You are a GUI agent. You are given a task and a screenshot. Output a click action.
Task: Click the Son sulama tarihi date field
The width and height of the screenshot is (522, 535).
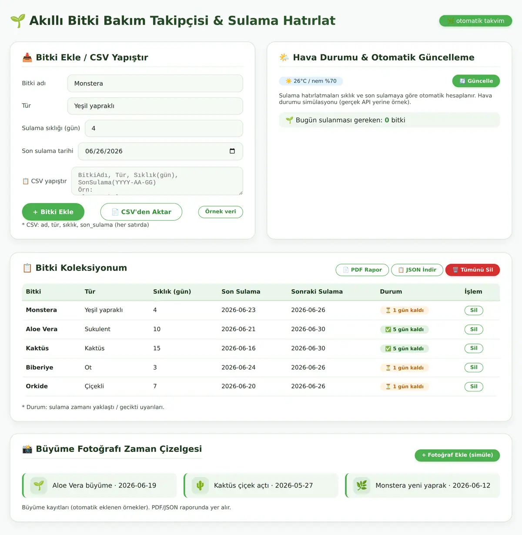(161, 151)
